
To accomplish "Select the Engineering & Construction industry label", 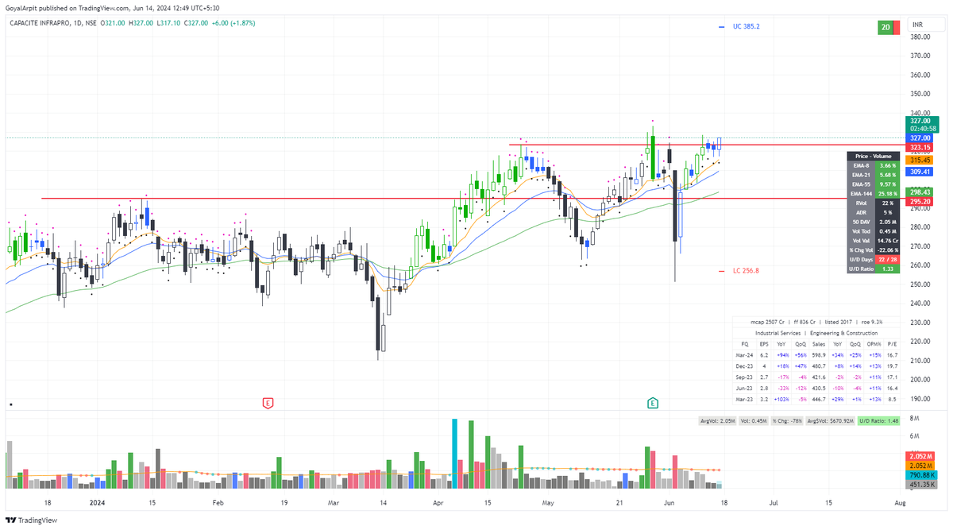I will click(x=844, y=333).
